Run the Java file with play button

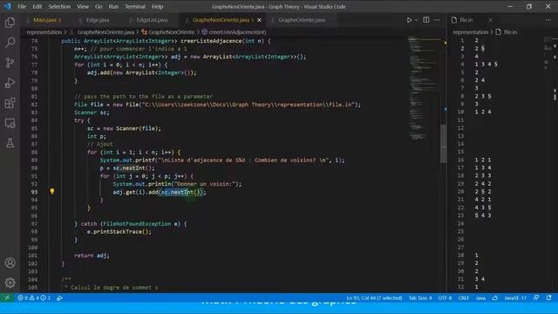pos(409,20)
